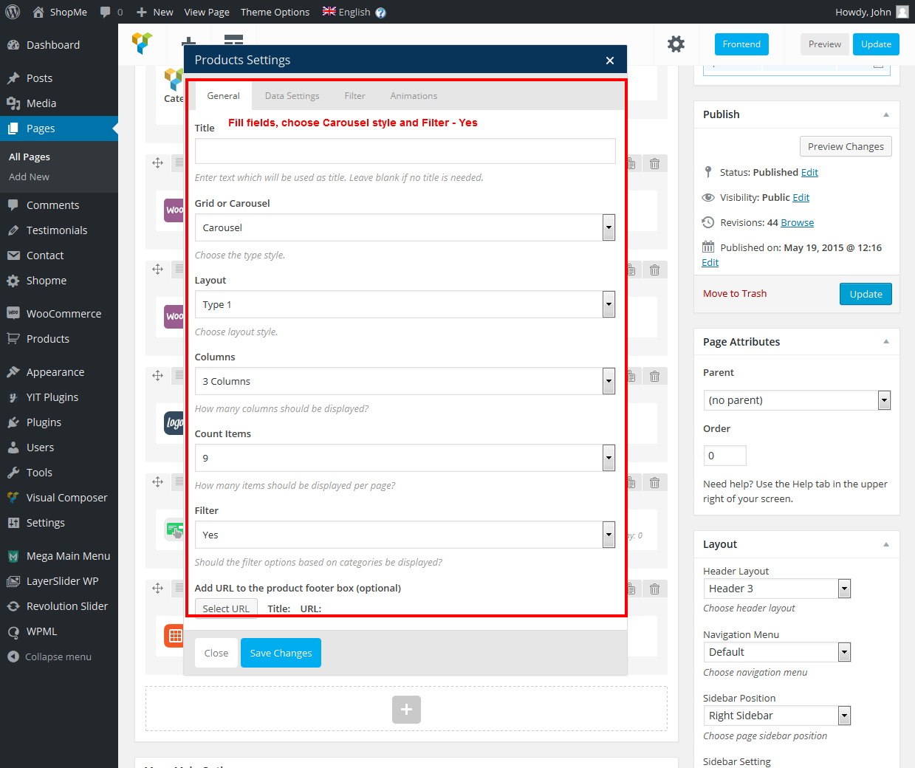Close the Products Settings dialog
The width and height of the screenshot is (915, 768).
[610, 61]
